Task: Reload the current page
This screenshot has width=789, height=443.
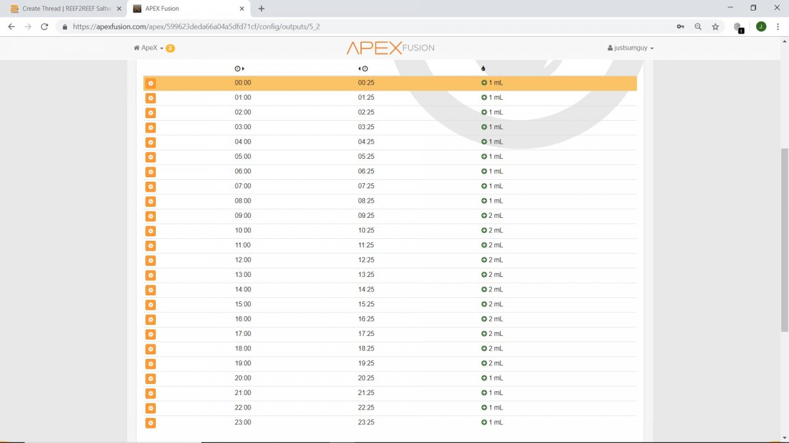Action: click(45, 27)
